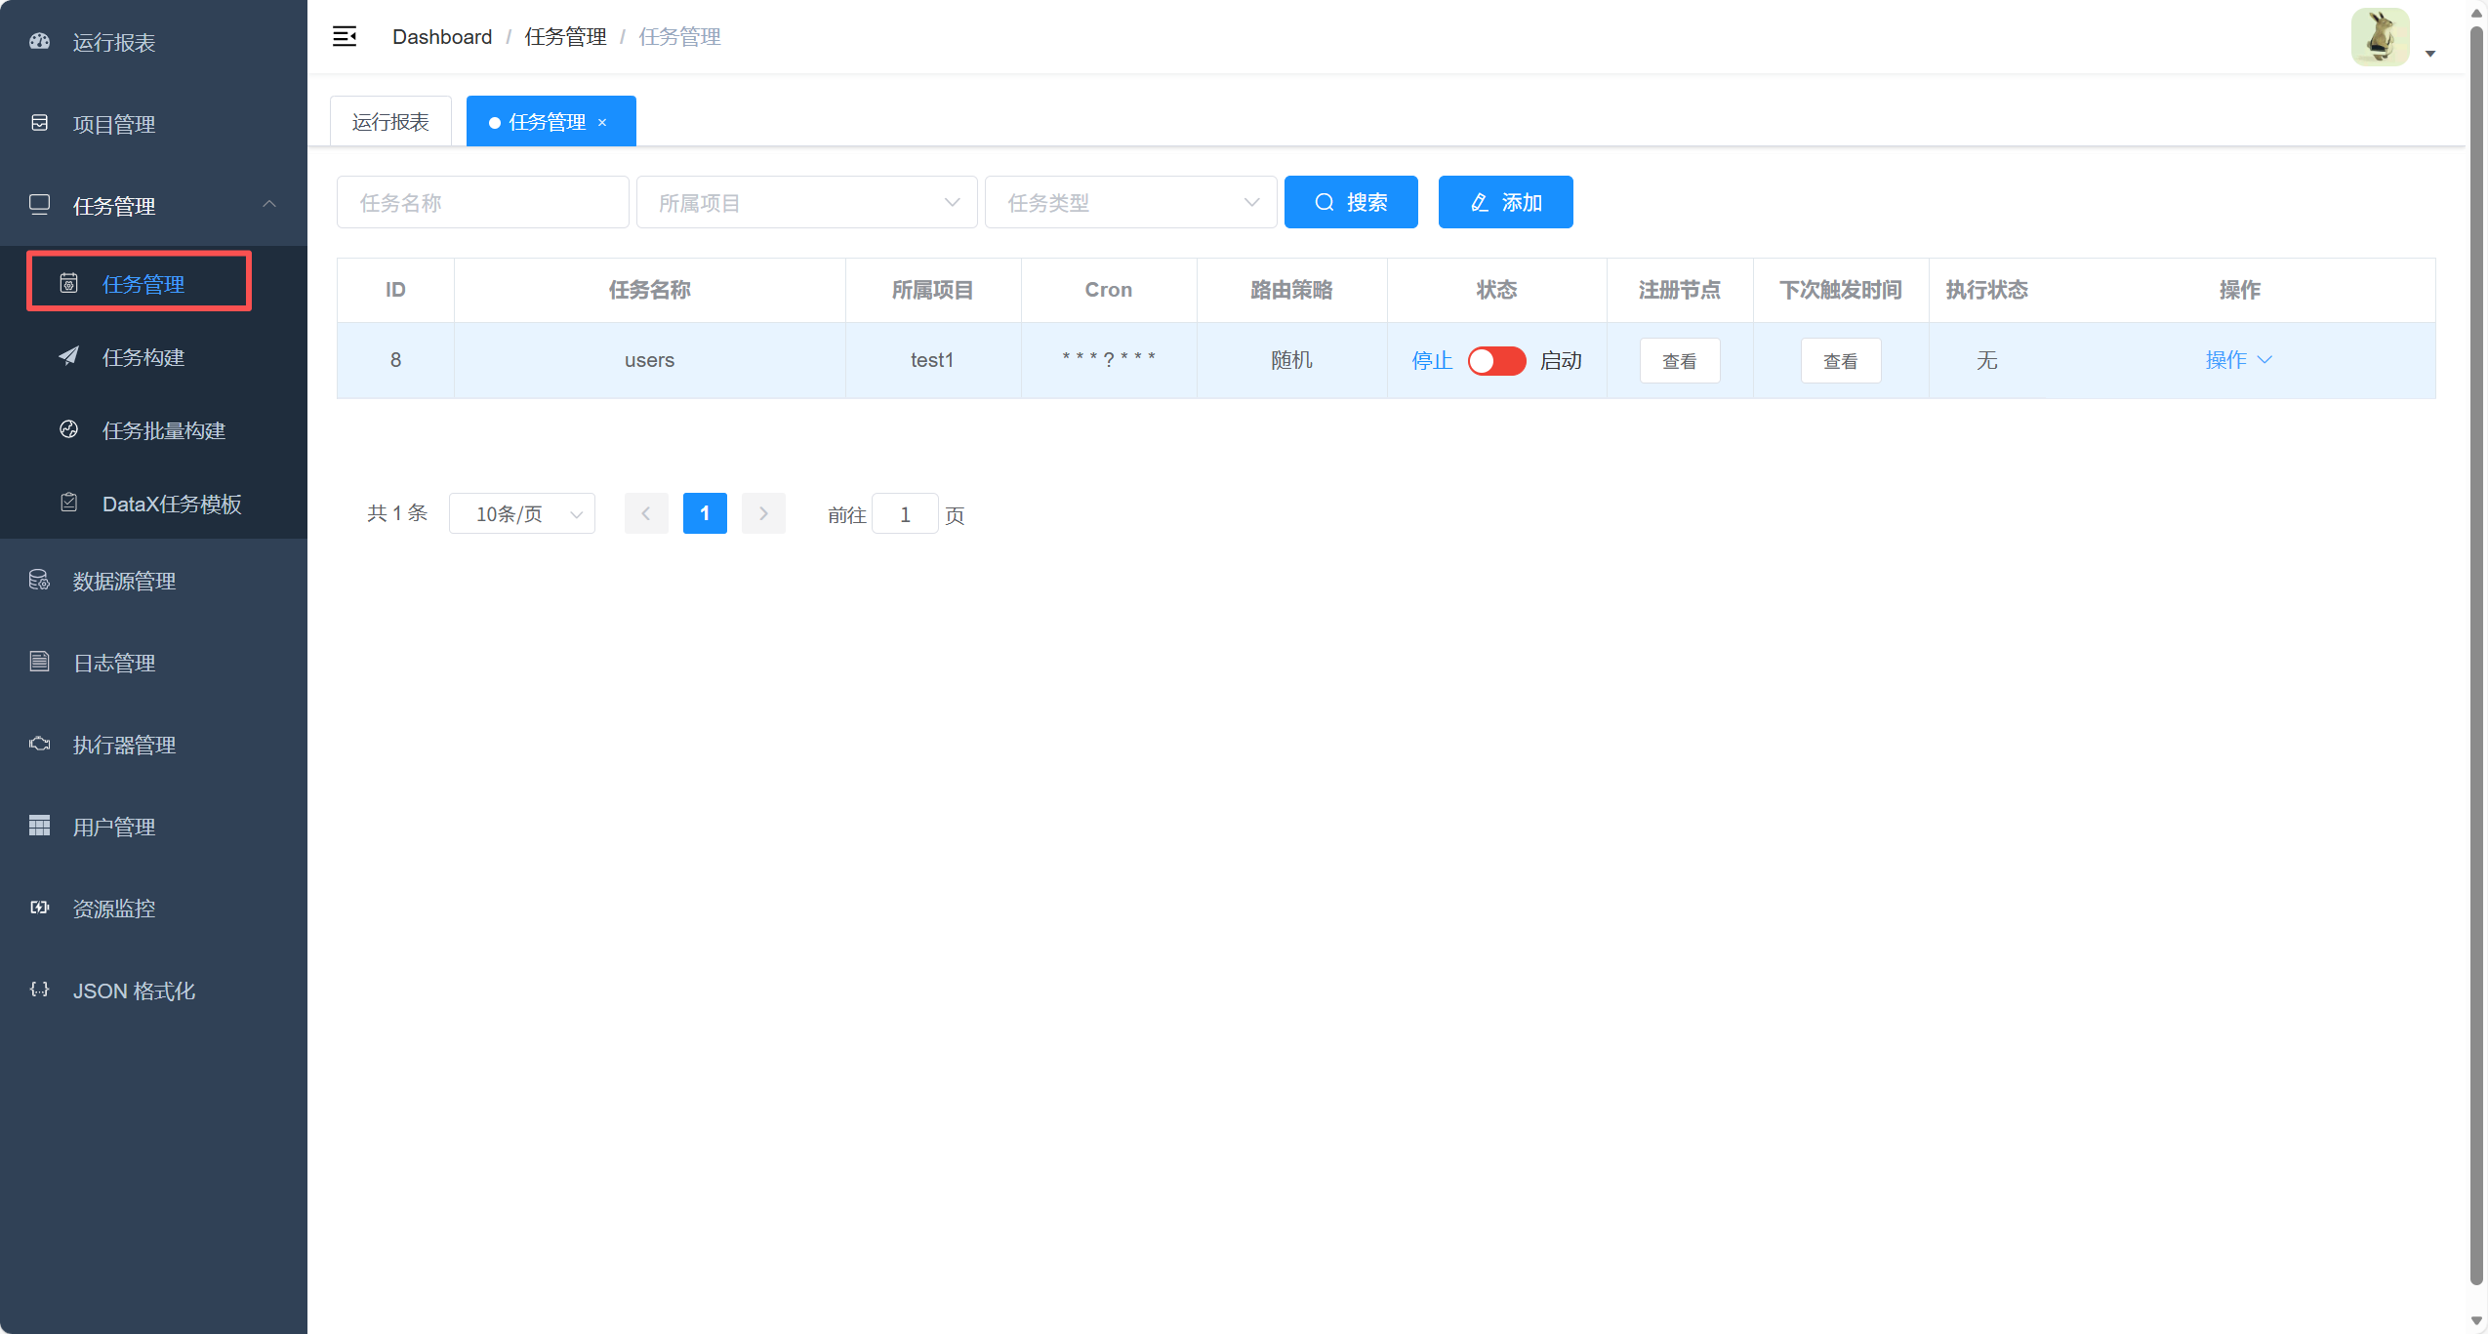The width and height of the screenshot is (2488, 1334).
Task: Switch to the 运行报表 tab
Action: pos(389,120)
